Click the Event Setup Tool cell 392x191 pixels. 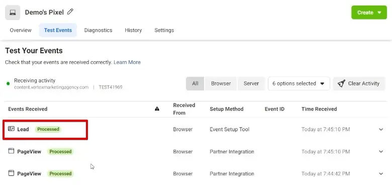tap(230, 129)
